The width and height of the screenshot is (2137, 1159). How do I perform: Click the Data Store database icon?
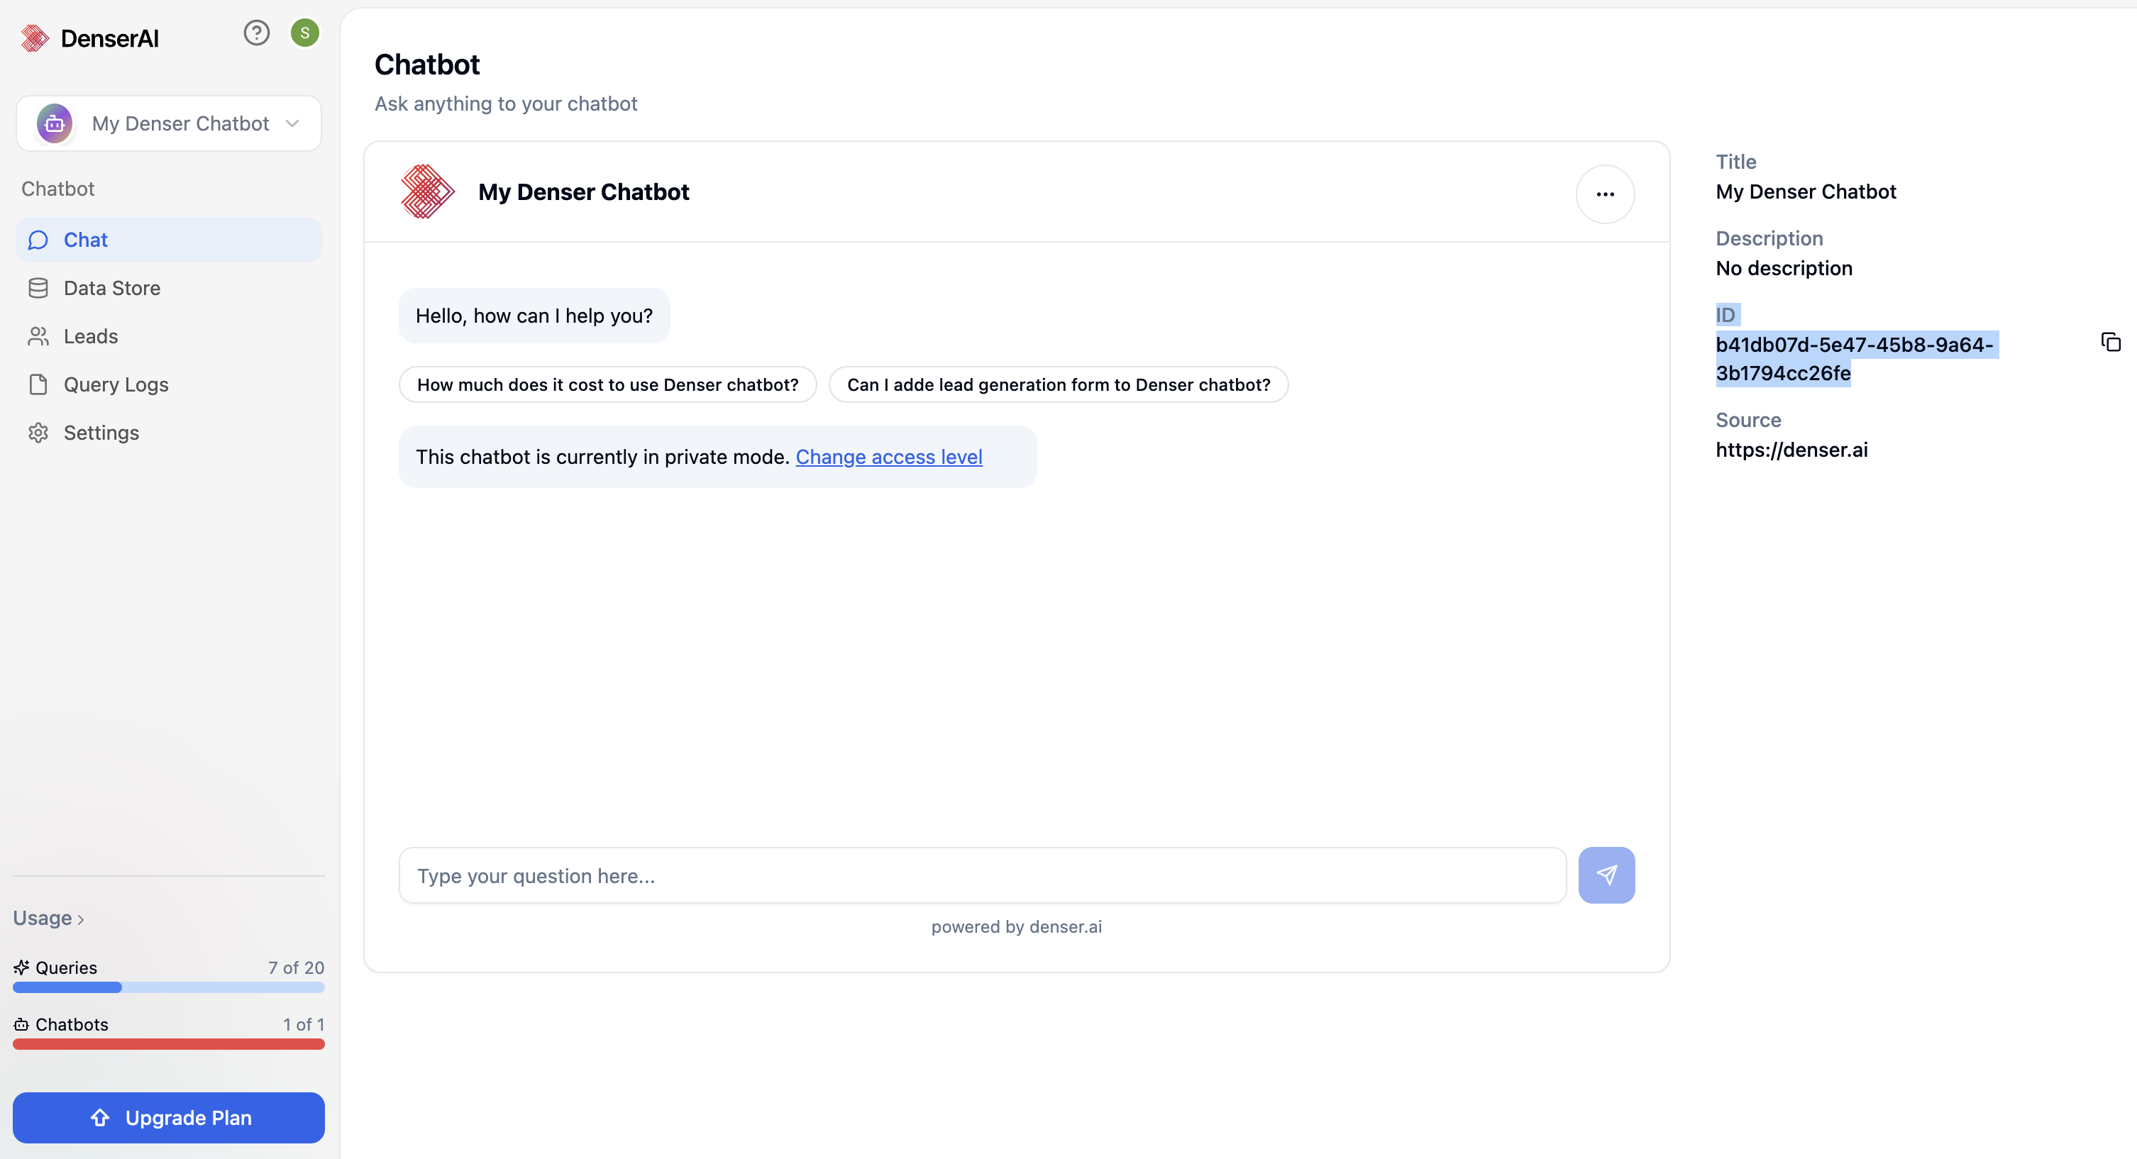pos(38,288)
